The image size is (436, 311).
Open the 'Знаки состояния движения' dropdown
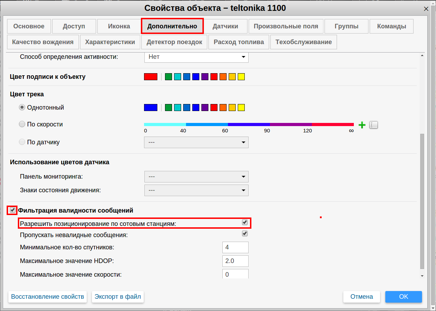click(x=196, y=190)
